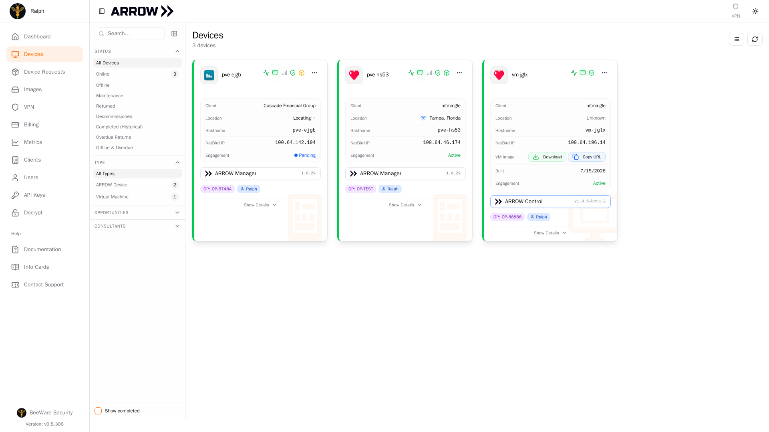This screenshot has width=769, height=432.
Task: Click the ethernet port icon on vm-jglx
Action: tap(583, 73)
